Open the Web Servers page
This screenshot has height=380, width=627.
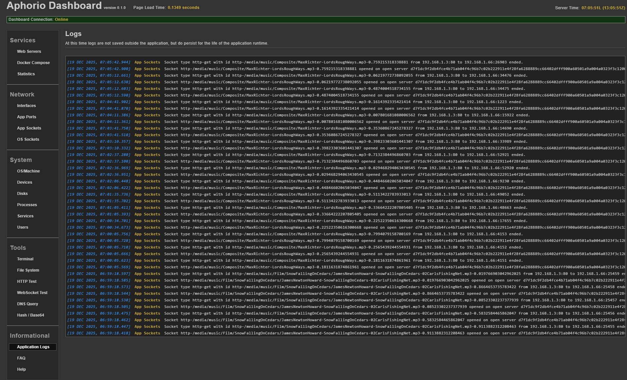coord(29,52)
